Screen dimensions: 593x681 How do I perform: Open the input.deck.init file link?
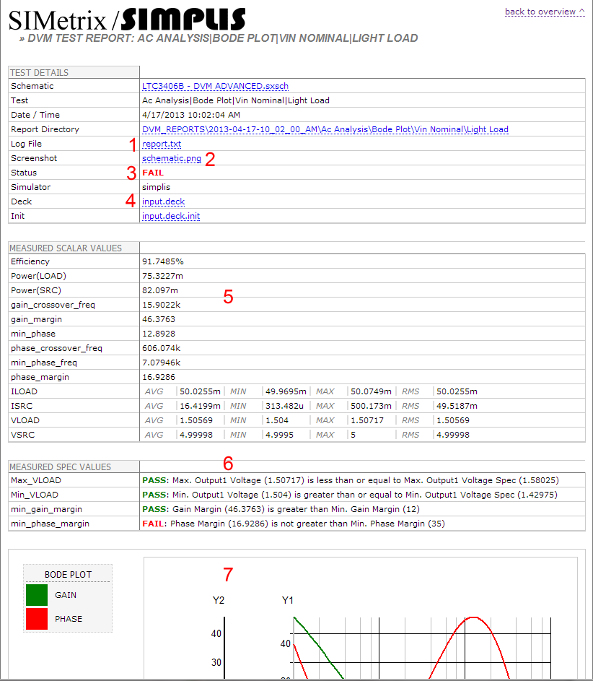click(171, 216)
